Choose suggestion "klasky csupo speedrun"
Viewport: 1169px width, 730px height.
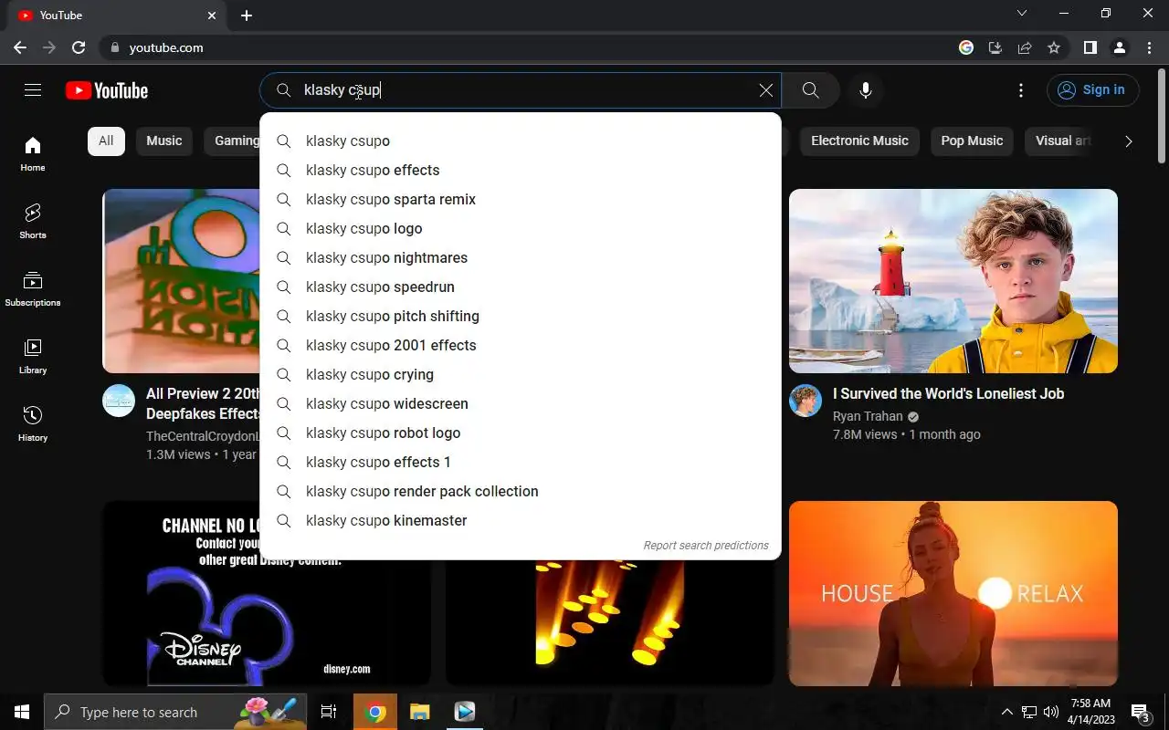521,287
